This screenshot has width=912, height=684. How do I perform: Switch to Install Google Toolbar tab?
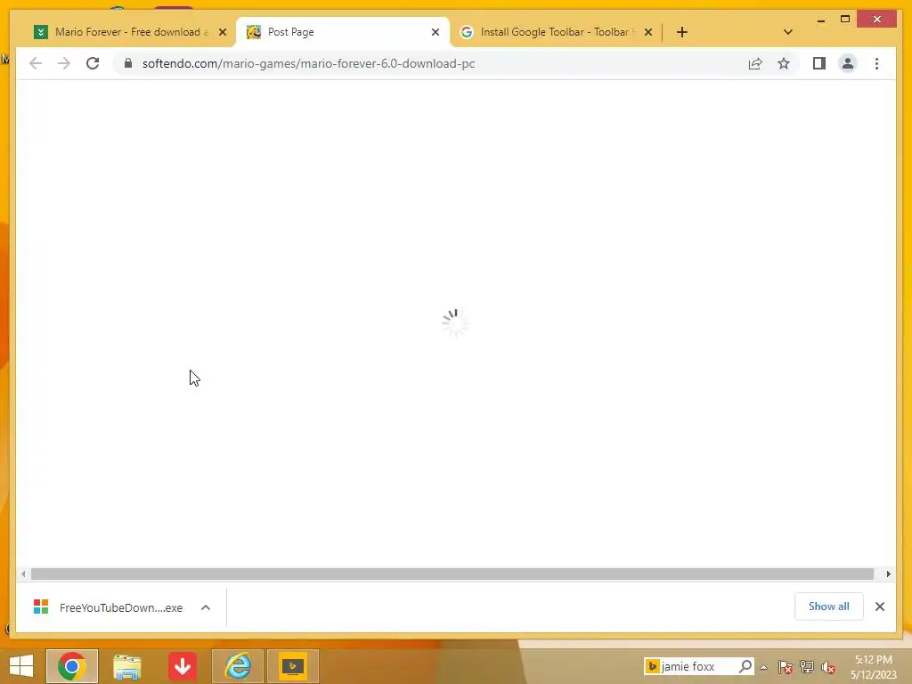[557, 32]
